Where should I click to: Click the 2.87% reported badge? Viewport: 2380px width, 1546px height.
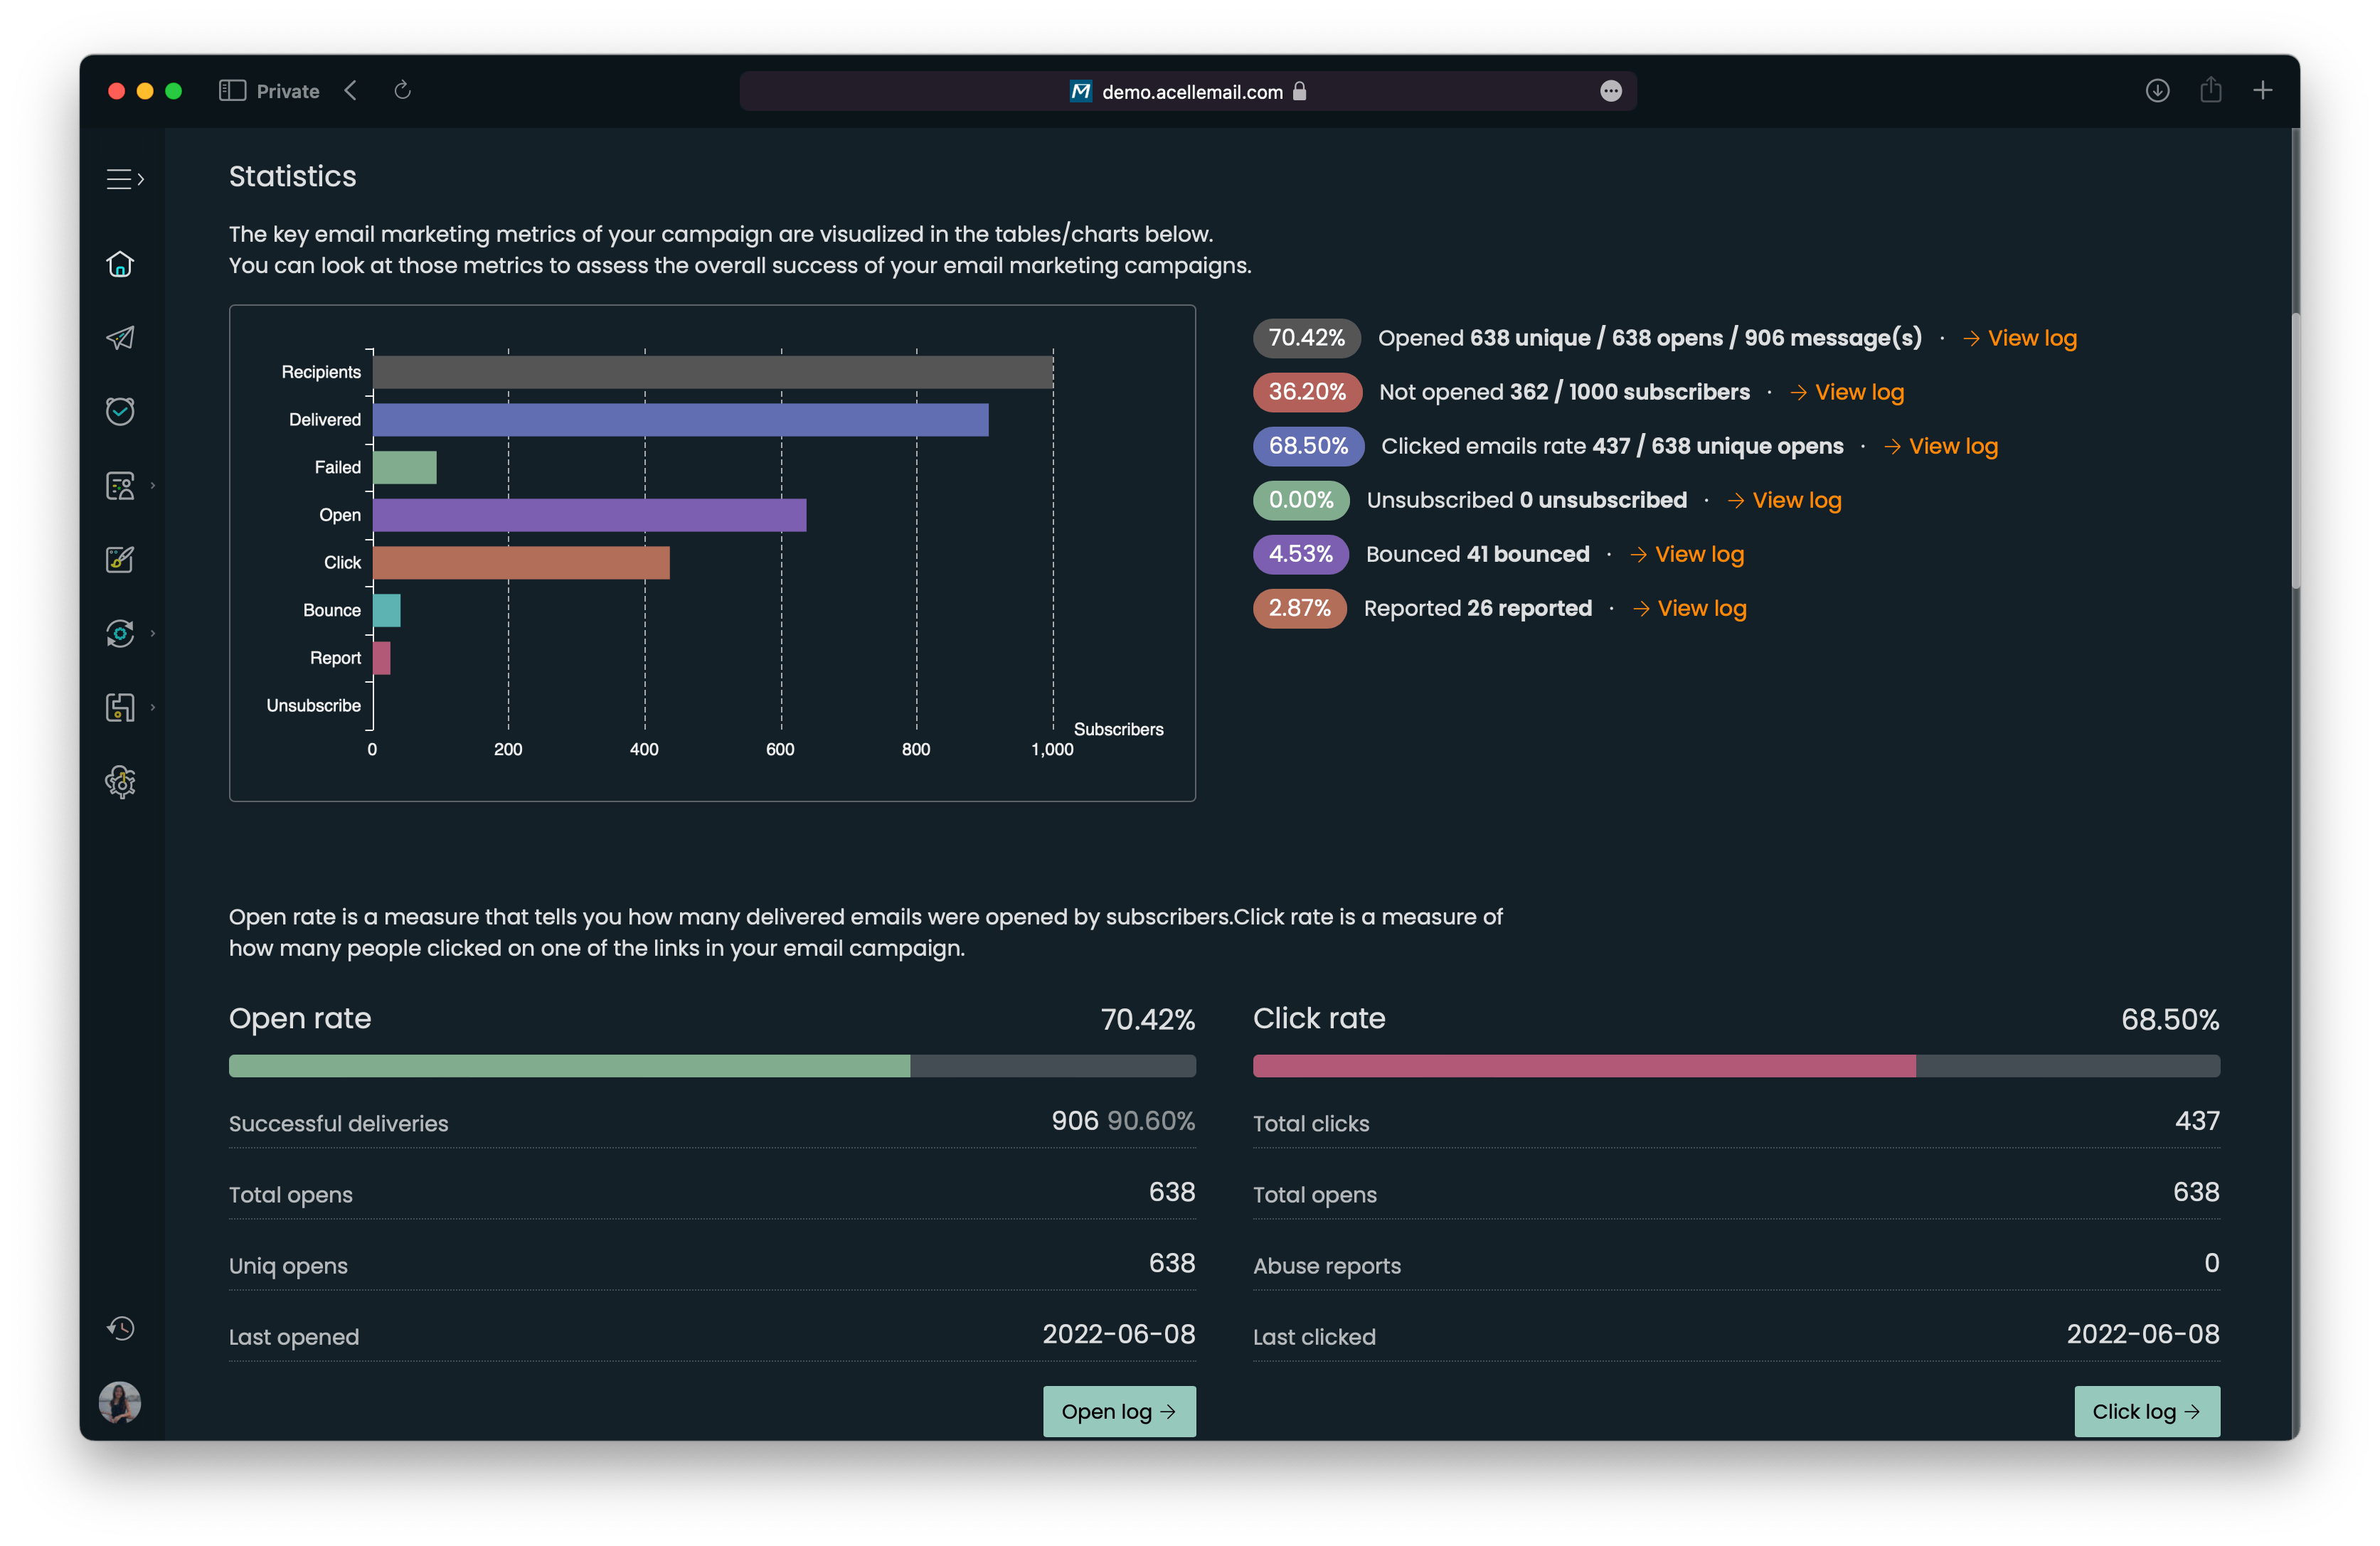coord(1299,608)
